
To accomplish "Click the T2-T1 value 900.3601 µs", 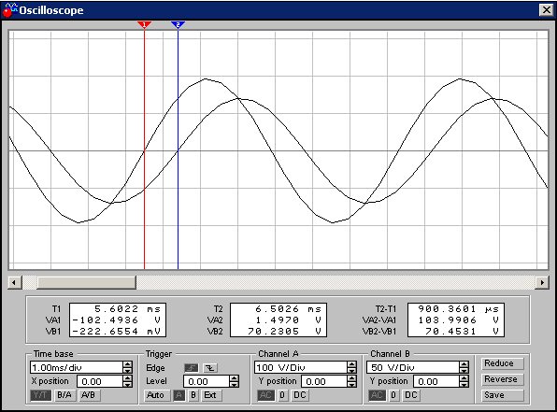I will pyautogui.click(x=459, y=309).
